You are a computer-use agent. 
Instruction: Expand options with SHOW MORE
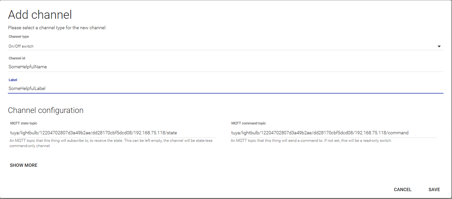click(24, 165)
